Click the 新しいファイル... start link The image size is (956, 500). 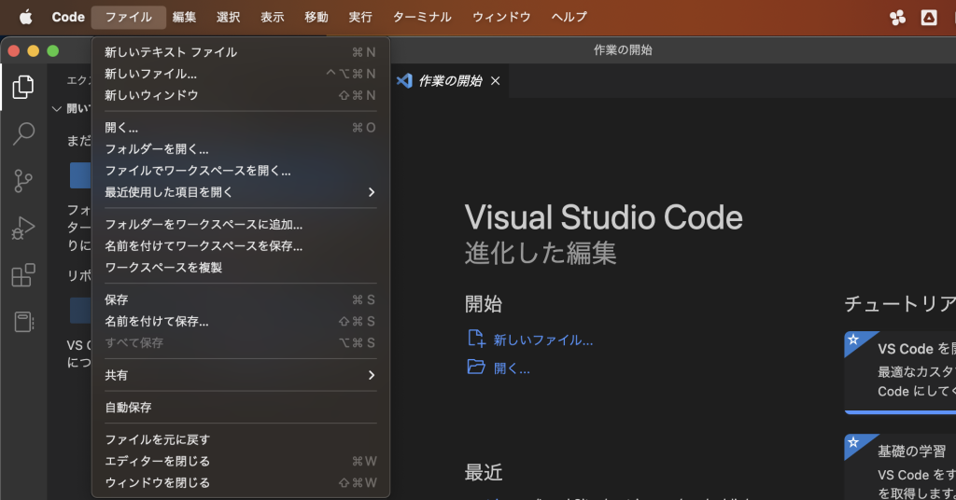(542, 340)
